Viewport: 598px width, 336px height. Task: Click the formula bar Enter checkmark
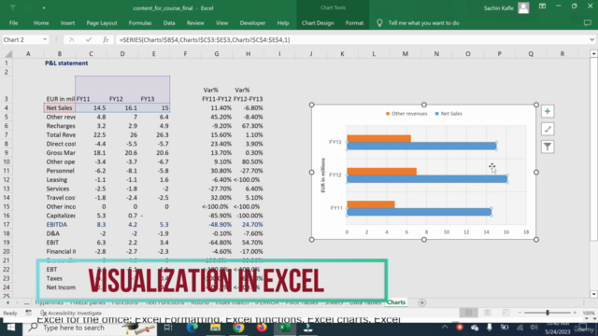click(89, 39)
